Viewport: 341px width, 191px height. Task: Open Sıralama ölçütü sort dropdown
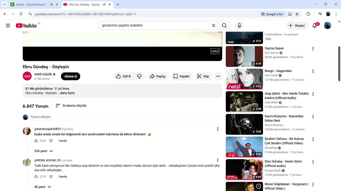(x=71, y=106)
